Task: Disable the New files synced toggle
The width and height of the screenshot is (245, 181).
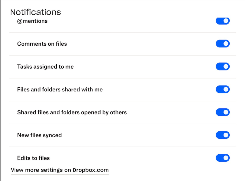Action: [223, 135]
